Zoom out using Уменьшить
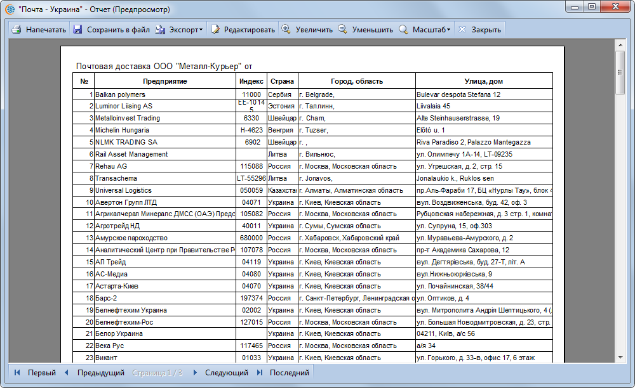Screen dimensions: 635x388 point(373,30)
